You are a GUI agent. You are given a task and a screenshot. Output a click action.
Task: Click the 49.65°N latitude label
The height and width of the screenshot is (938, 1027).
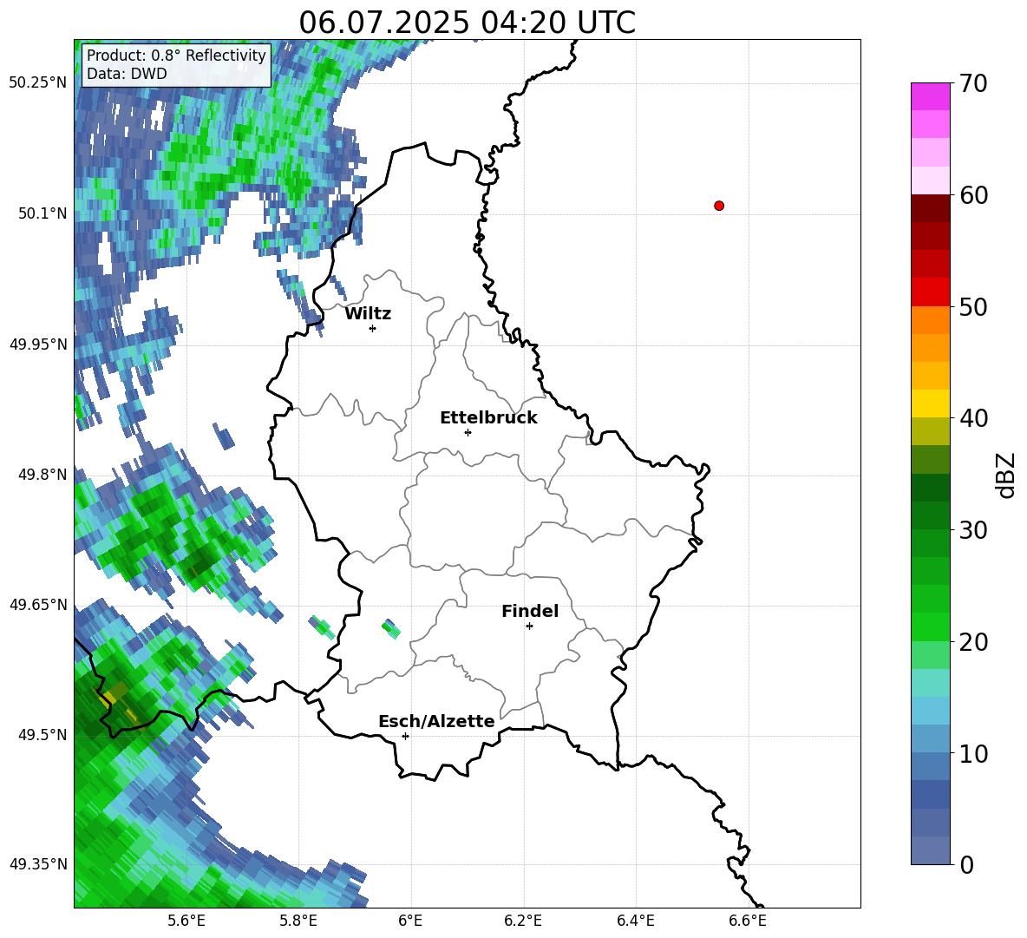click(38, 604)
